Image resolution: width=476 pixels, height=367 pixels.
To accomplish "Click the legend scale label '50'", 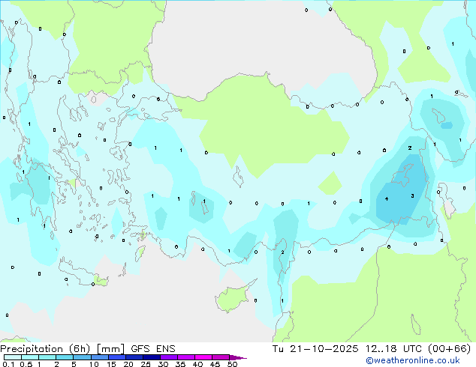I will (x=233, y=364).
